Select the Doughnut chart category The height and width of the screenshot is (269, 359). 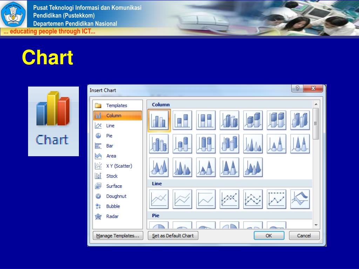pos(118,196)
